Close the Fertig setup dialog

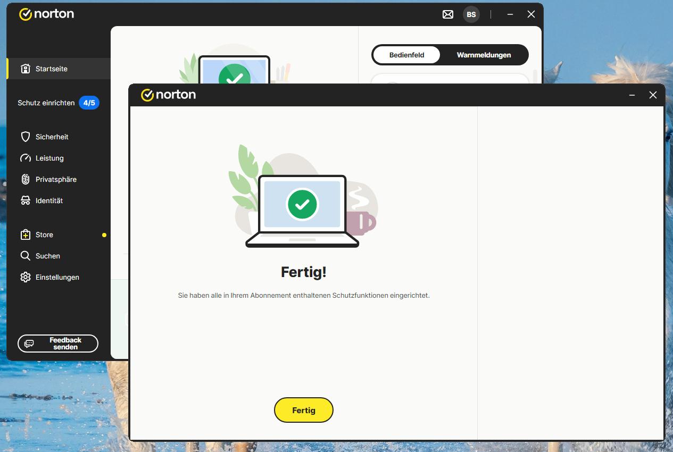(653, 95)
